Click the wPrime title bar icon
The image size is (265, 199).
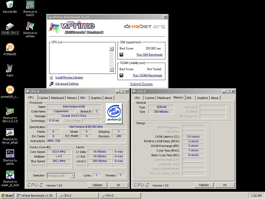coord(49,17)
